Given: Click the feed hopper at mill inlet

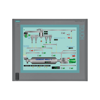Looking at the screenshot, I should pos(25,58).
